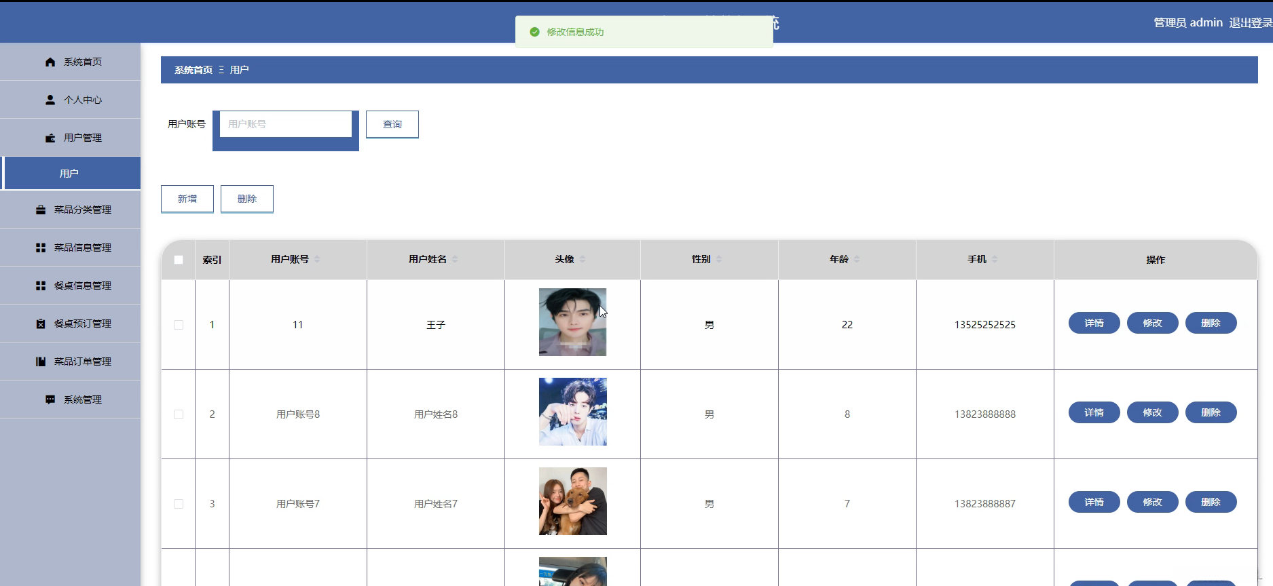Screen dimensions: 1273x586
Task: Open 系统首页 in the sidebar
Action: tap(71, 62)
